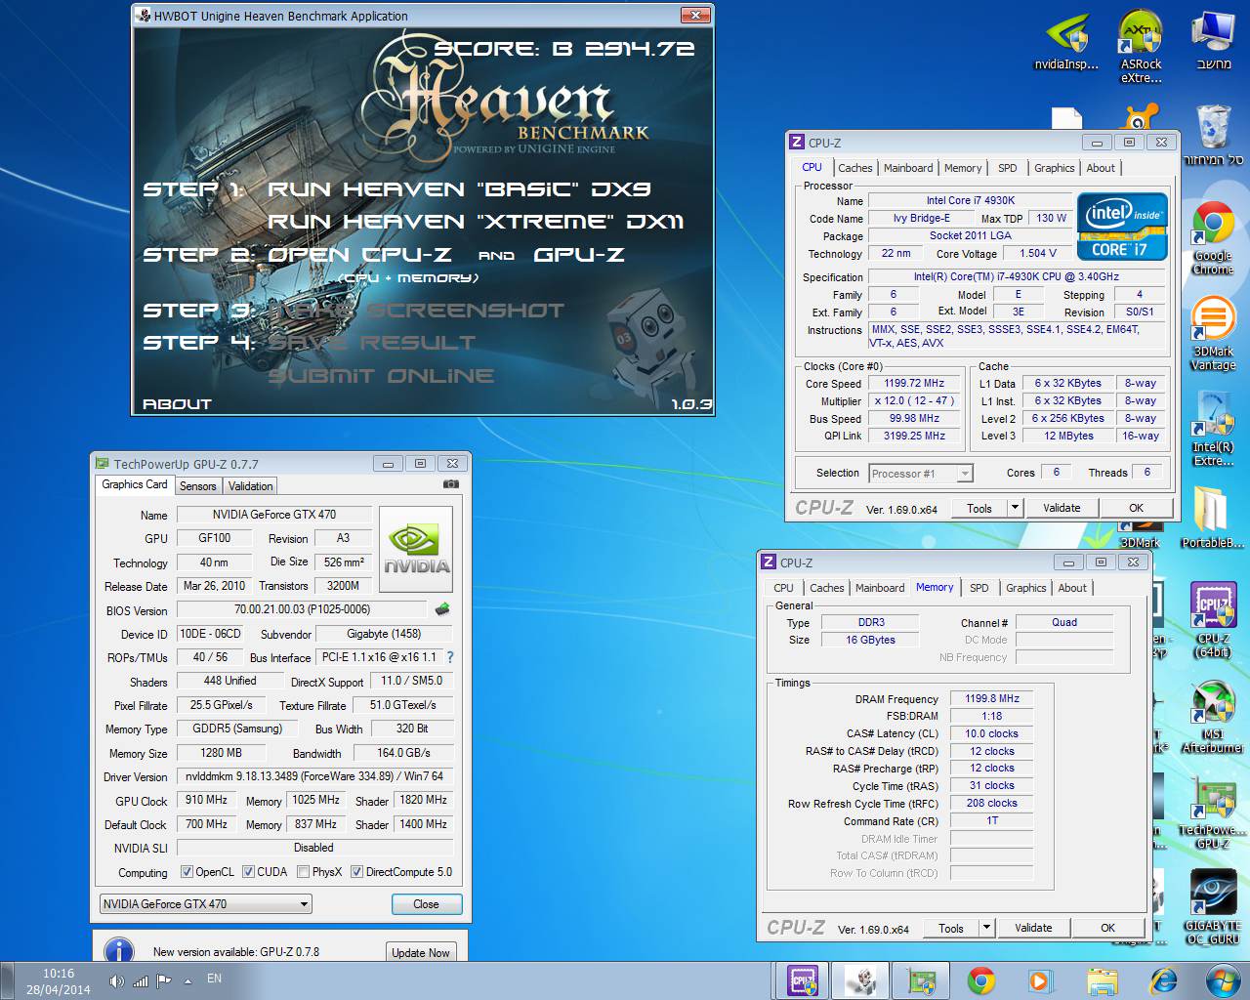This screenshot has width=1250, height=1000.
Task: Click the Close button in GPU-Z
Action: [426, 904]
